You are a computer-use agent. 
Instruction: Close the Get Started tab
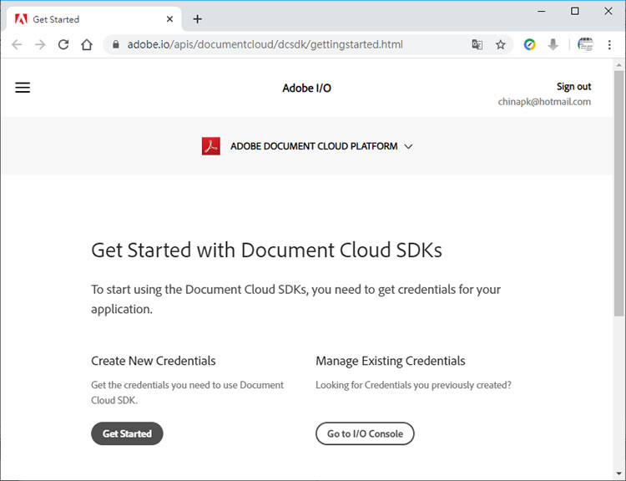coord(169,18)
